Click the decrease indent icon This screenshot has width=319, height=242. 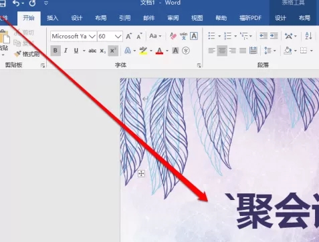[263, 36]
